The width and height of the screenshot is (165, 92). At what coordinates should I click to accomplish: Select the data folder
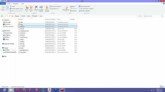22,22
